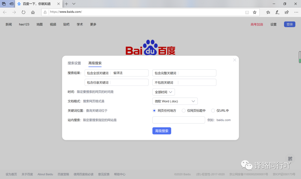
Task: Reload the page with the refresh icon
Action: point(23,13)
